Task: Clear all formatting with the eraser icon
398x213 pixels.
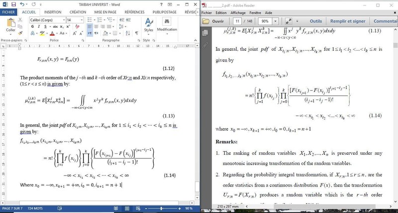Action: pyautogui.click(x=78, y=26)
